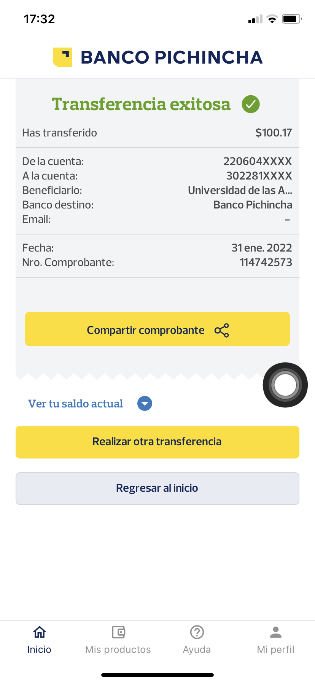The width and height of the screenshot is (315, 683).
Task: Tap the battery indicator in status bar
Action: [x=291, y=19]
